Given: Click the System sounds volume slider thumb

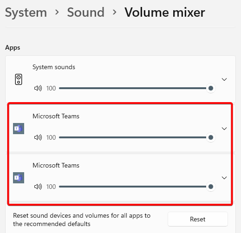Looking at the screenshot, I should [x=211, y=88].
